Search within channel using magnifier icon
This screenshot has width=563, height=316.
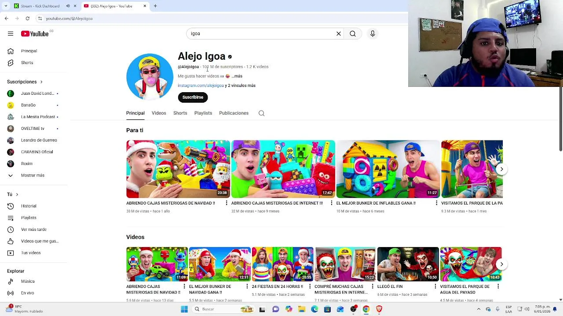click(261, 113)
